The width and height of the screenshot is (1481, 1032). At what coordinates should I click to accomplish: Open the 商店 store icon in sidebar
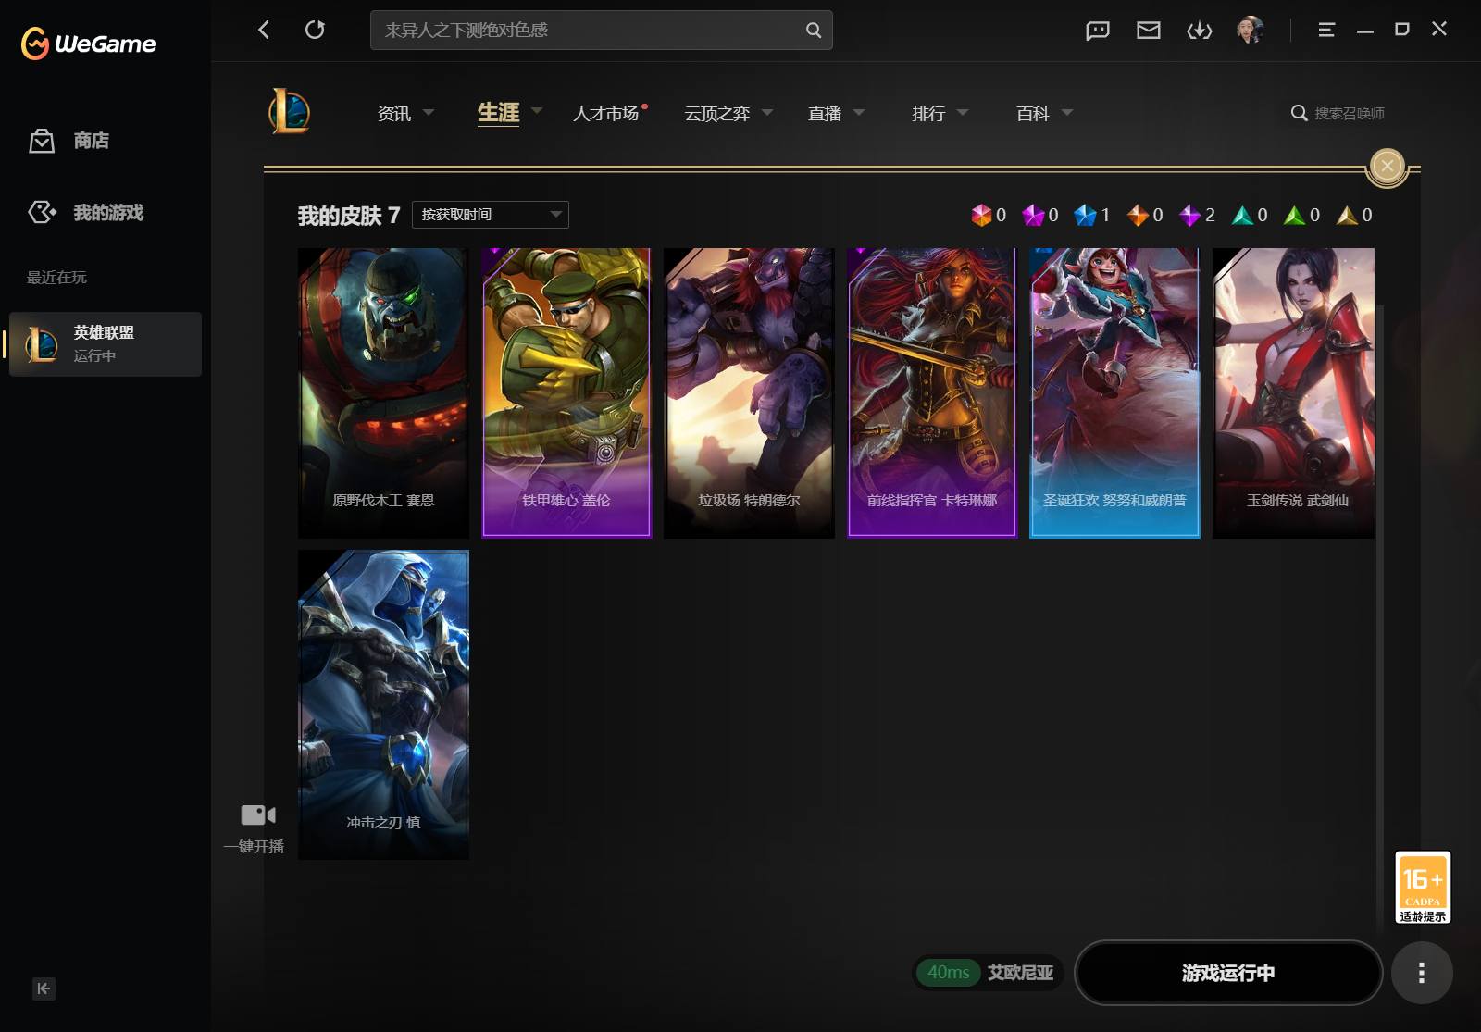click(x=42, y=141)
